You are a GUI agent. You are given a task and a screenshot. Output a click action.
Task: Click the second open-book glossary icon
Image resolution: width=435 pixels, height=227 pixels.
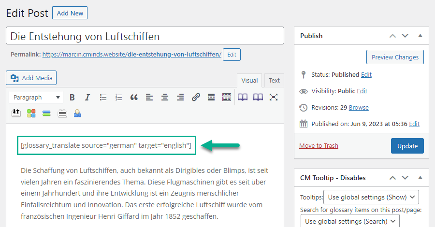click(x=258, y=97)
